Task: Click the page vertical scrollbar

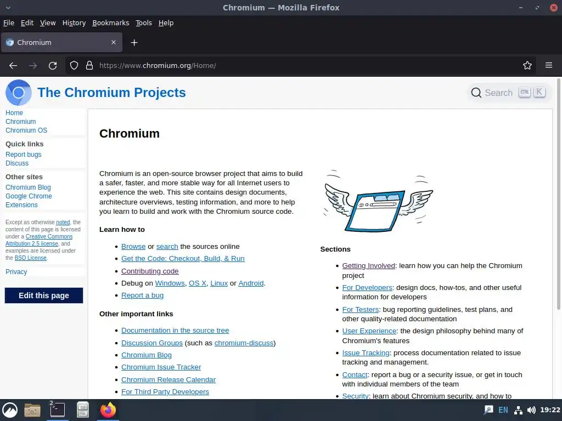Action: pyautogui.click(x=558, y=194)
